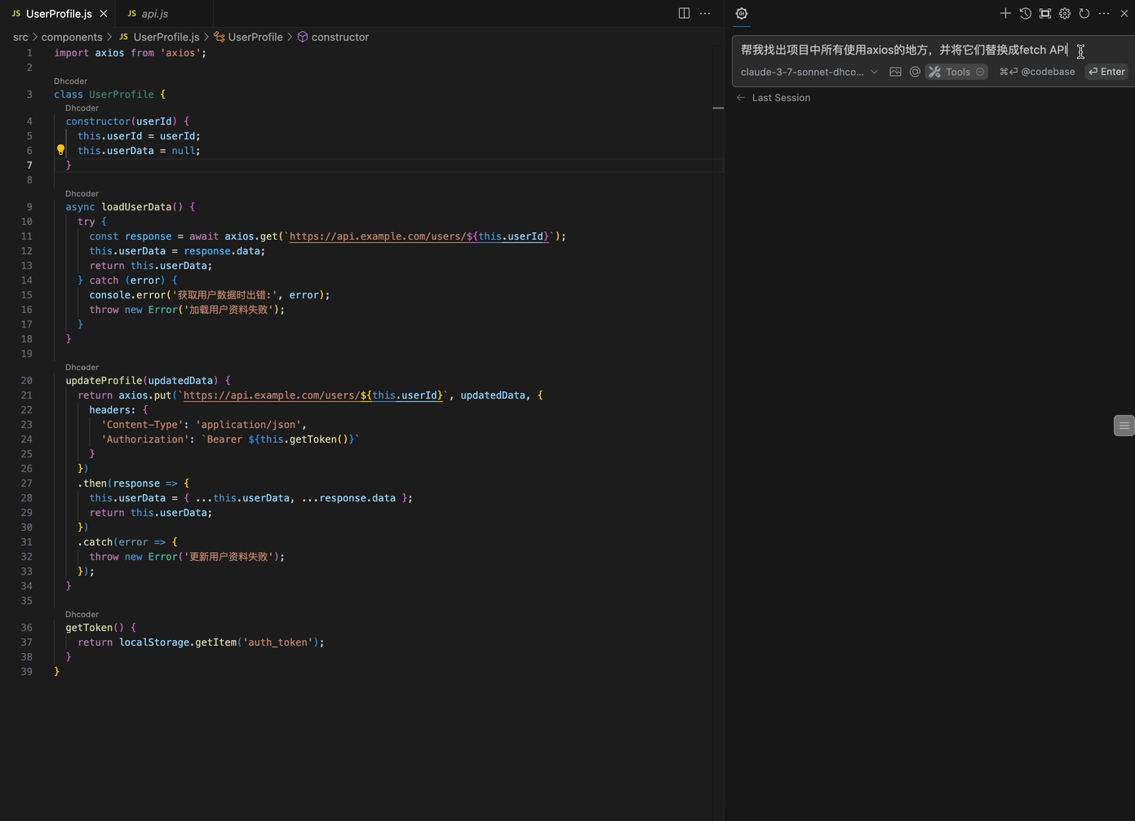The image size is (1135, 821).
Task: Open UserProfile class breadcrumb item
Action: coord(248,37)
